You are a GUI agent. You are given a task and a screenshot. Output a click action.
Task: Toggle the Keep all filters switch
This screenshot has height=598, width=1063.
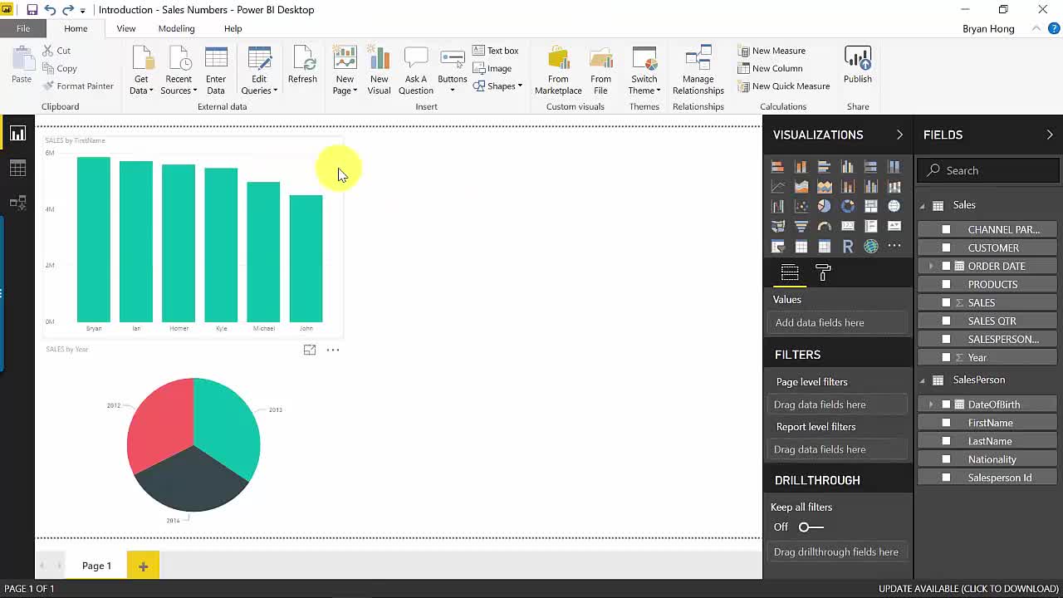811,527
